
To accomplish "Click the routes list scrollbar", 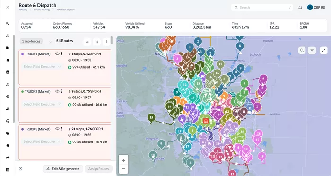I will coord(112,40).
